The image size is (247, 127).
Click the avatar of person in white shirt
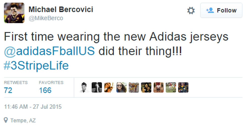click(x=159, y=87)
